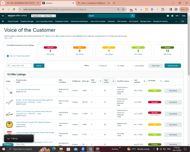
Task: Click the green Good badge on the Ladle row
Action: (x=155, y=91)
